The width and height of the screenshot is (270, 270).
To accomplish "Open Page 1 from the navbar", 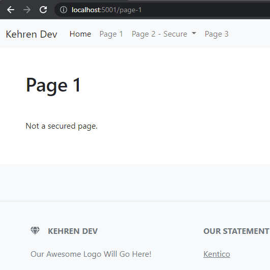I will click(x=111, y=34).
